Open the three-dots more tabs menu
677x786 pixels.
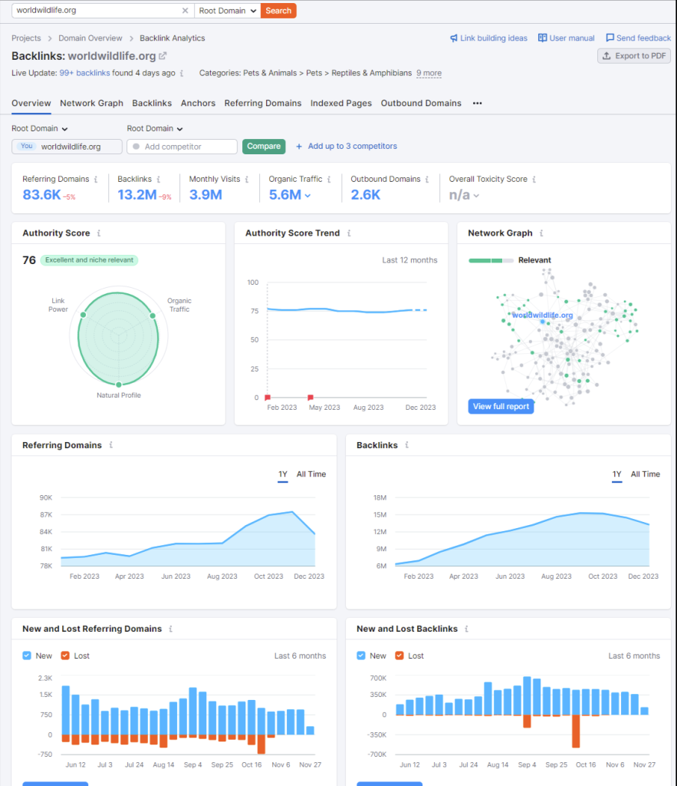[477, 104]
